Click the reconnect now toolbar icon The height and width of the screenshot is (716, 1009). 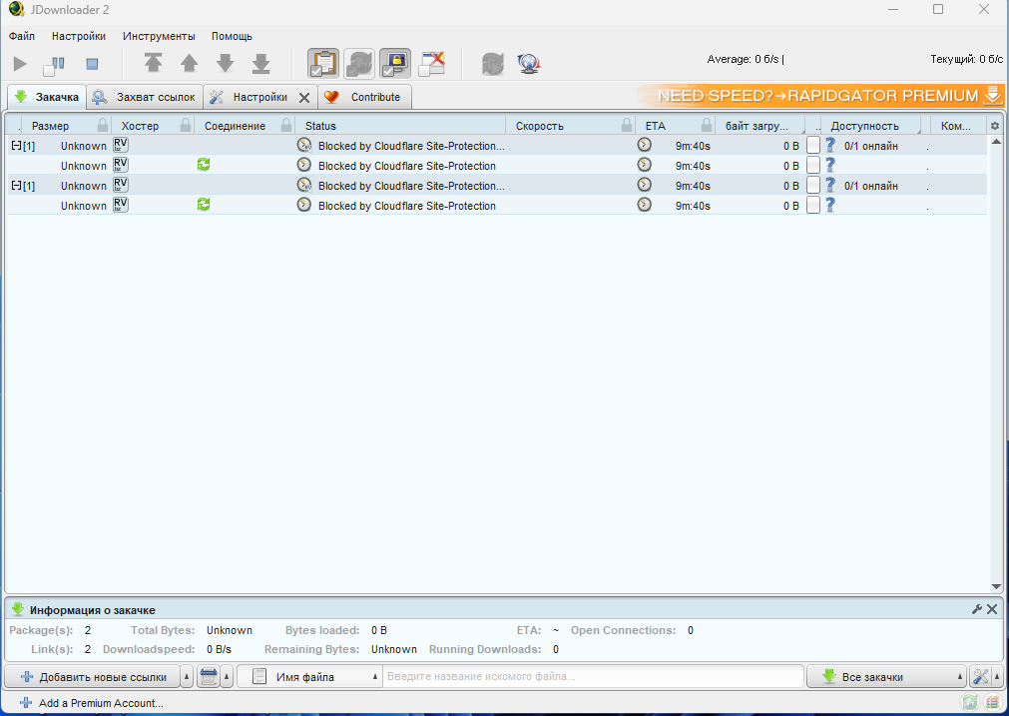[x=493, y=64]
